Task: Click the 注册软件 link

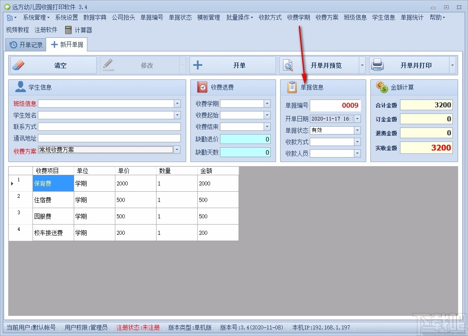Action: [46, 30]
